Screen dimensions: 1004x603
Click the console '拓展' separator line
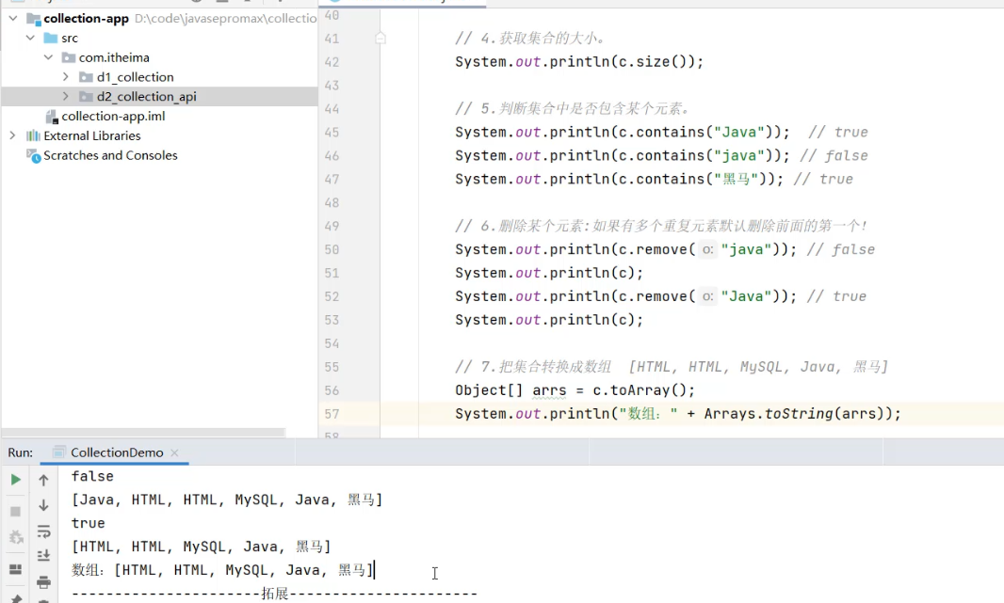coord(275,594)
